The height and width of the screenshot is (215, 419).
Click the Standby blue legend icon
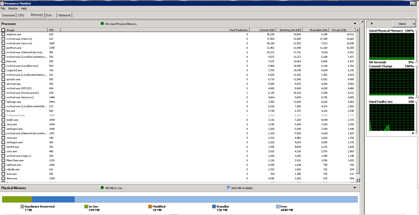(214, 207)
